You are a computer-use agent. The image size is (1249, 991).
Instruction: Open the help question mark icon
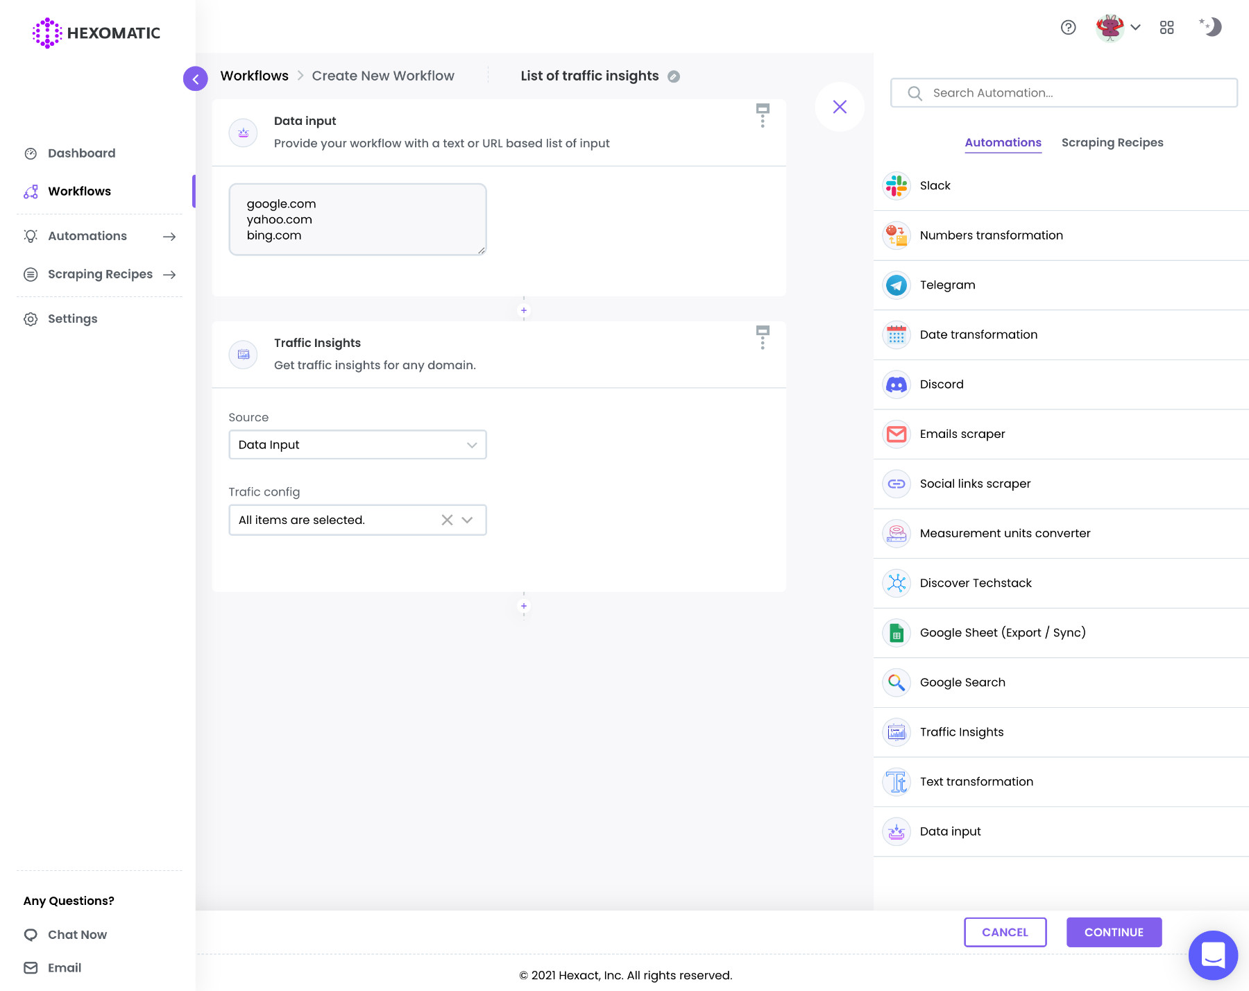(1069, 27)
